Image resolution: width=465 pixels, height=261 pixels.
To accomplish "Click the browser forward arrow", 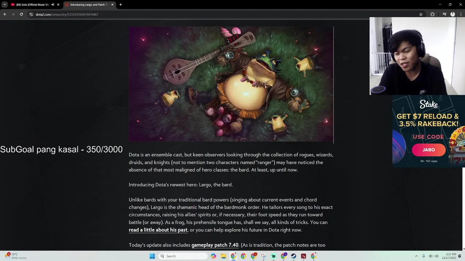I will tap(13, 14).
